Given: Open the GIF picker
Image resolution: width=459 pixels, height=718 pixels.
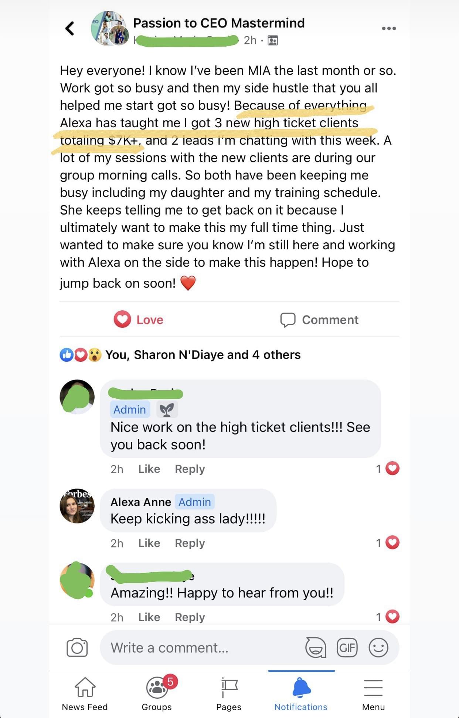Looking at the screenshot, I should pyautogui.click(x=347, y=647).
